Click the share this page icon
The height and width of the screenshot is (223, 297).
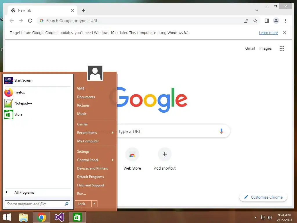pyautogui.click(x=246, y=21)
